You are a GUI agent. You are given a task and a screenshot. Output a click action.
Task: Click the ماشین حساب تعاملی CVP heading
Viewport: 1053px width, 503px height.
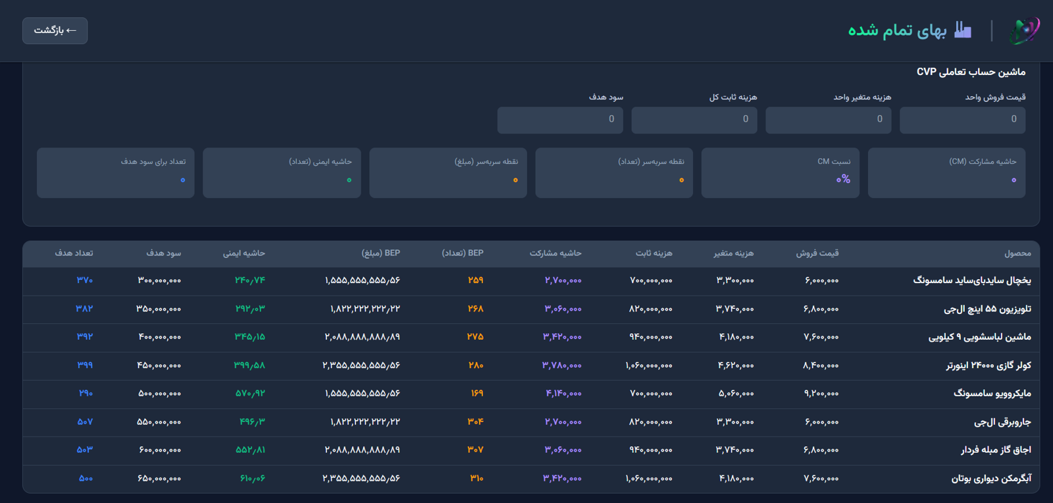click(971, 72)
